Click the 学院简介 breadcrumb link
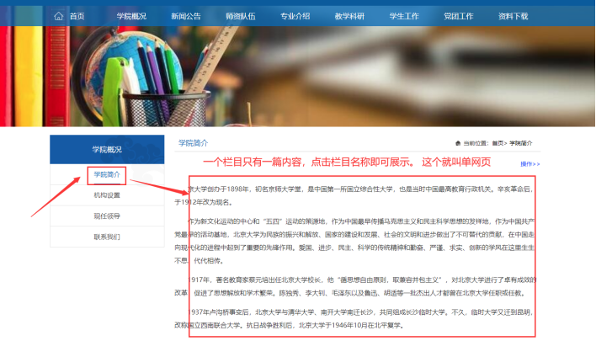This screenshot has height=357, width=596. coord(521,143)
